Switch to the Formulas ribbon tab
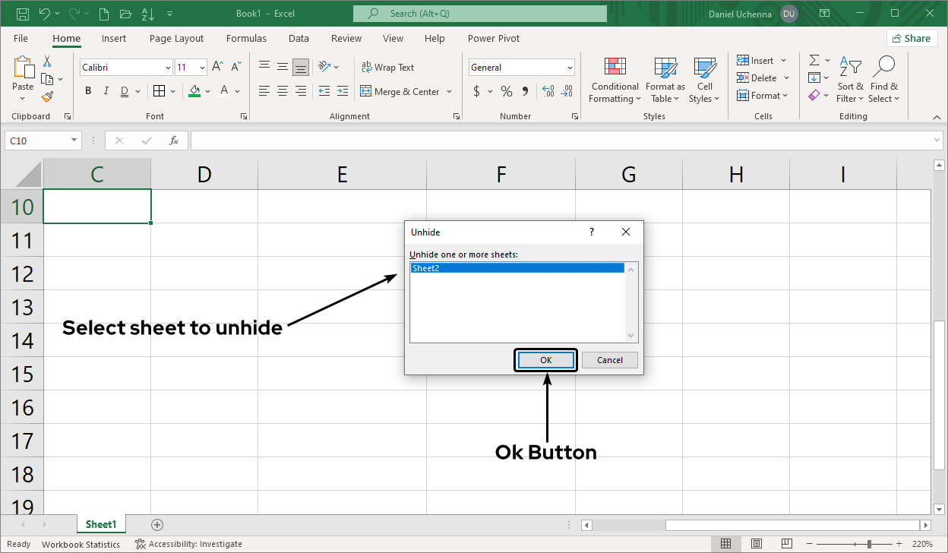948x553 pixels. 246,38
